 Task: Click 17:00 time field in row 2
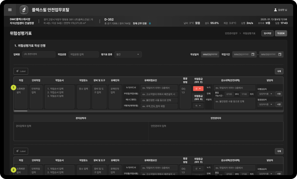pos(244,174)
